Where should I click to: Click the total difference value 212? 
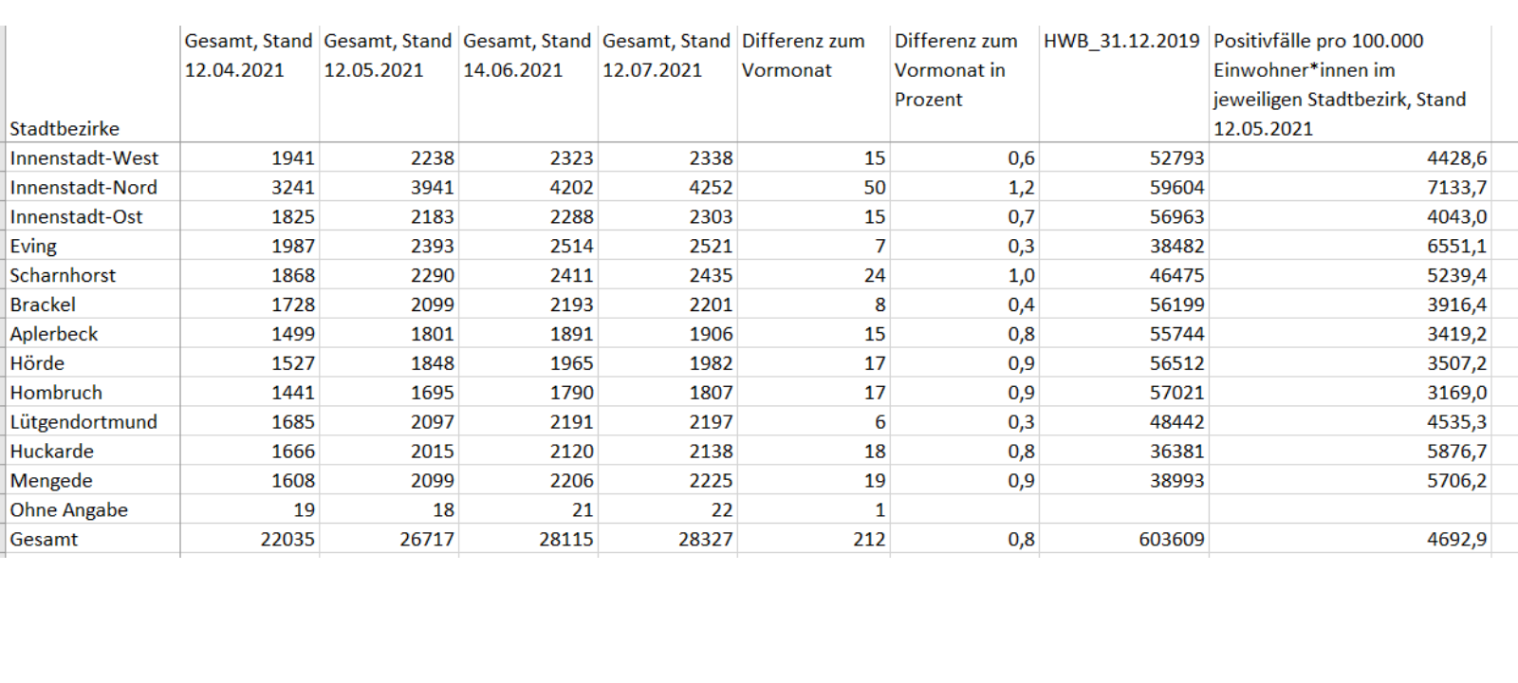868,540
